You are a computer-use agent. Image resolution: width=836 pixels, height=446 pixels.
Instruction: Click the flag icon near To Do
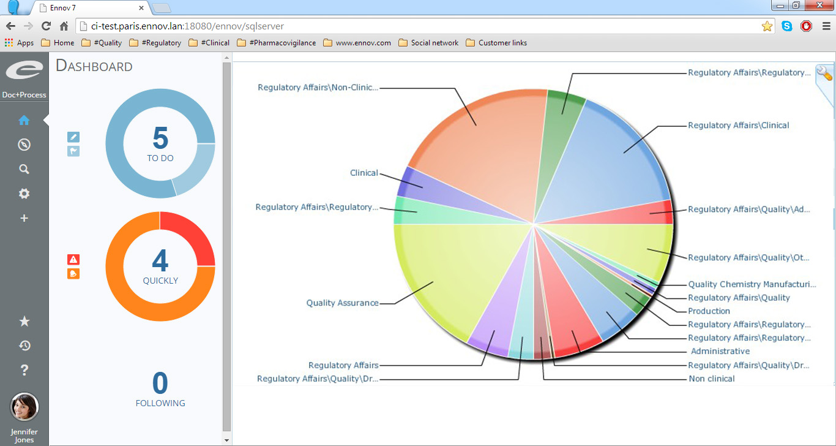[x=73, y=151]
